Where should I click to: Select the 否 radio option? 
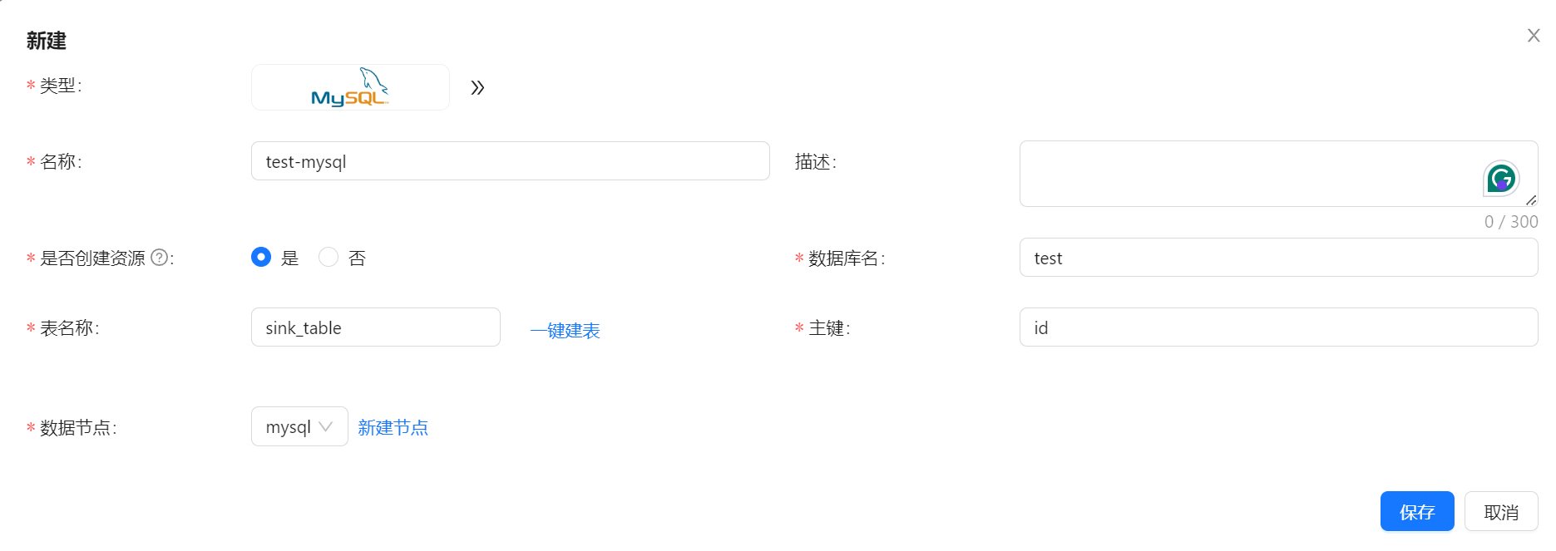tap(328, 258)
